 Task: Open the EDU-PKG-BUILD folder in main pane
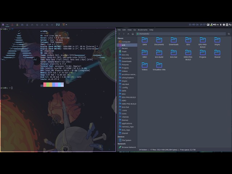(x=203, y=43)
